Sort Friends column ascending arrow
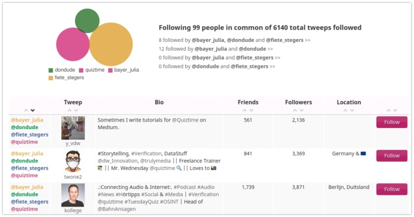 pyautogui.click(x=244, y=111)
